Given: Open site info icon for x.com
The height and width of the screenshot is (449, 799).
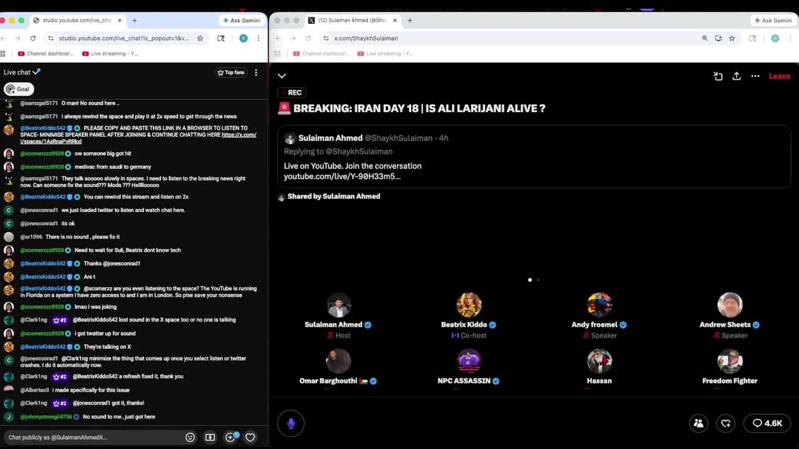Looking at the screenshot, I should coord(325,38).
